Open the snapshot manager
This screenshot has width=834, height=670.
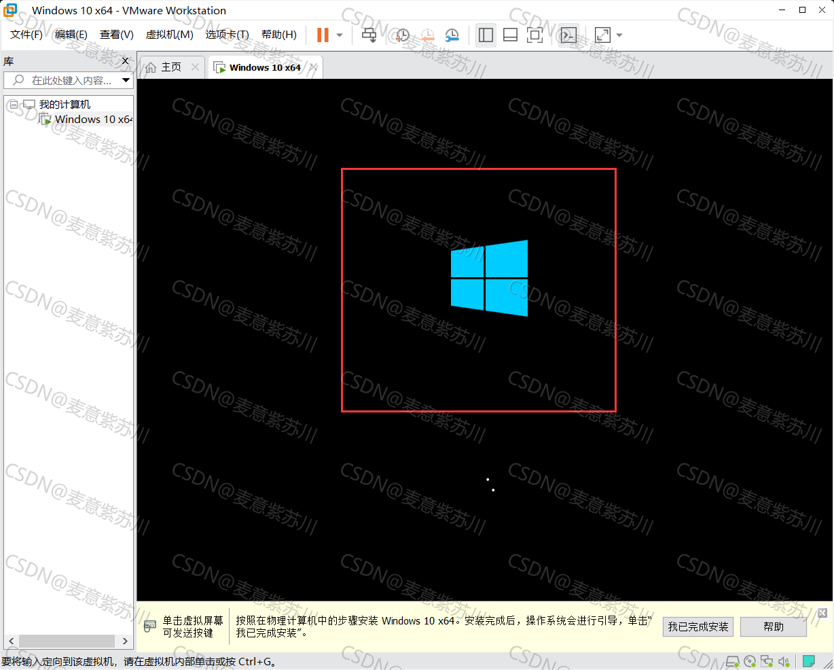(x=452, y=35)
